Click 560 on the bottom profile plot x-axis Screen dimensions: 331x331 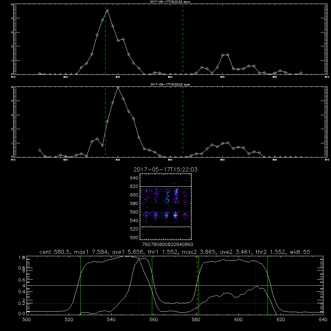coord(154,320)
